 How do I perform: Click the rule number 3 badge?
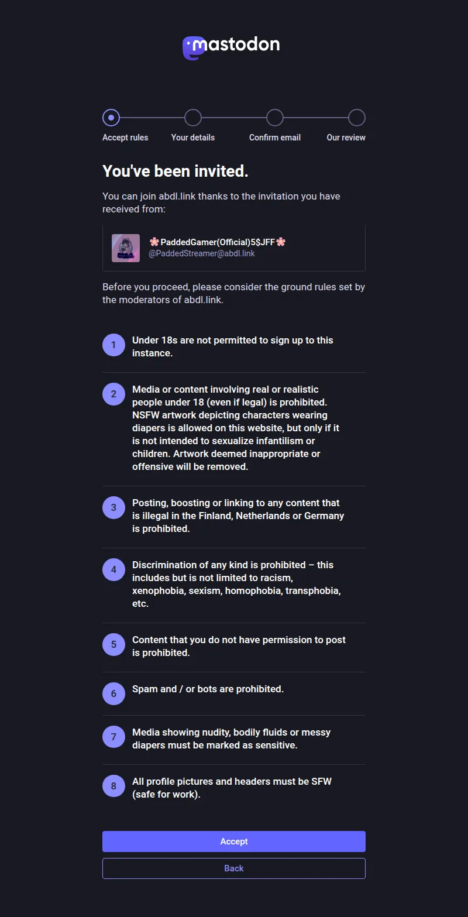click(x=113, y=508)
